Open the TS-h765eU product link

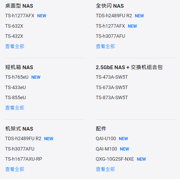(x=17, y=77)
